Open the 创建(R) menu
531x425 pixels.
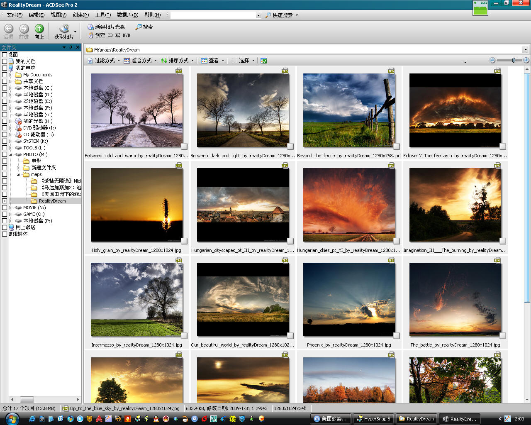tap(81, 15)
